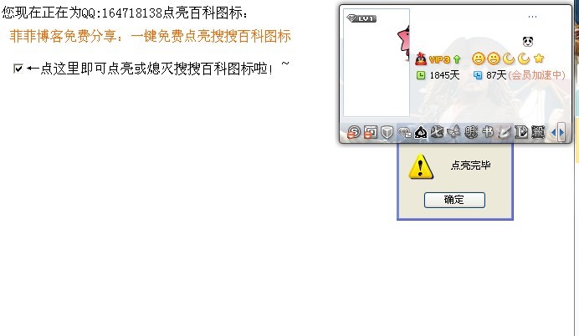Click the green VIP upgrade arrow
The image size is (579, 336).
coord(457,59)
